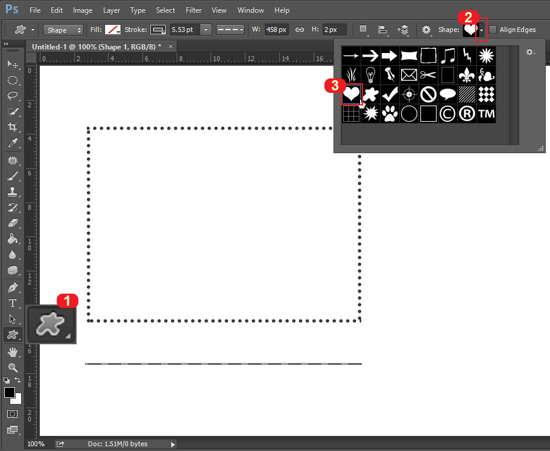The height and width of the screenshot is (451, 550).
Task: Choose the fleur-de-lis shape
Action: (467, 75)
